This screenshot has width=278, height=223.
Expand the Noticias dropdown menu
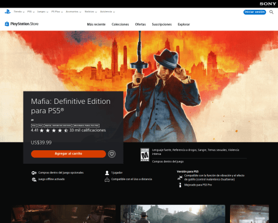[91, 12]
